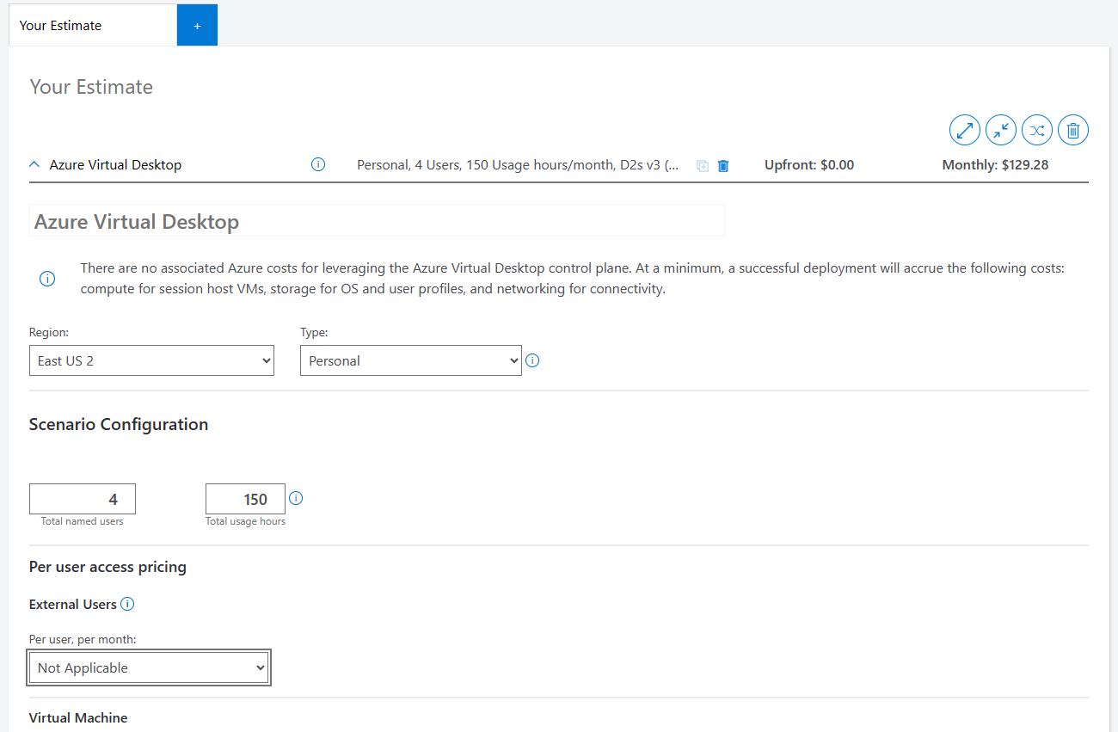Screen dimensions: 1118x732
Task: Click Azure Virtual Desktop title in summary row
Action: point(115,165)
